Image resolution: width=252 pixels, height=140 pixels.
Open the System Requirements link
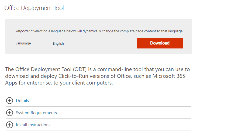pos(36,113)
